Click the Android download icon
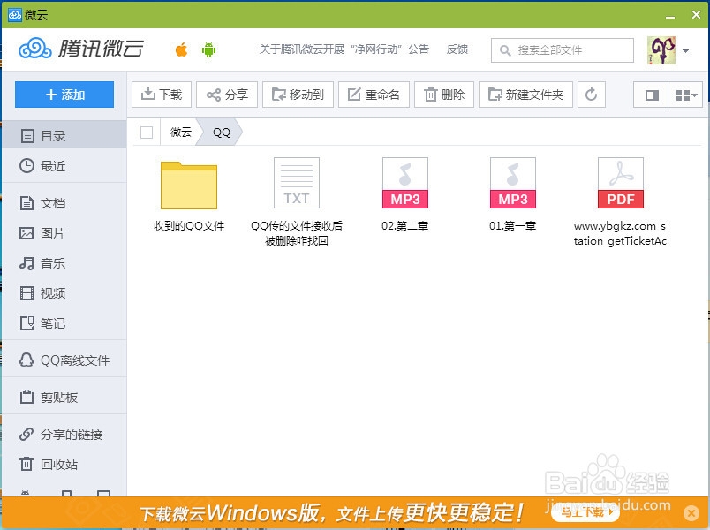 208,49
